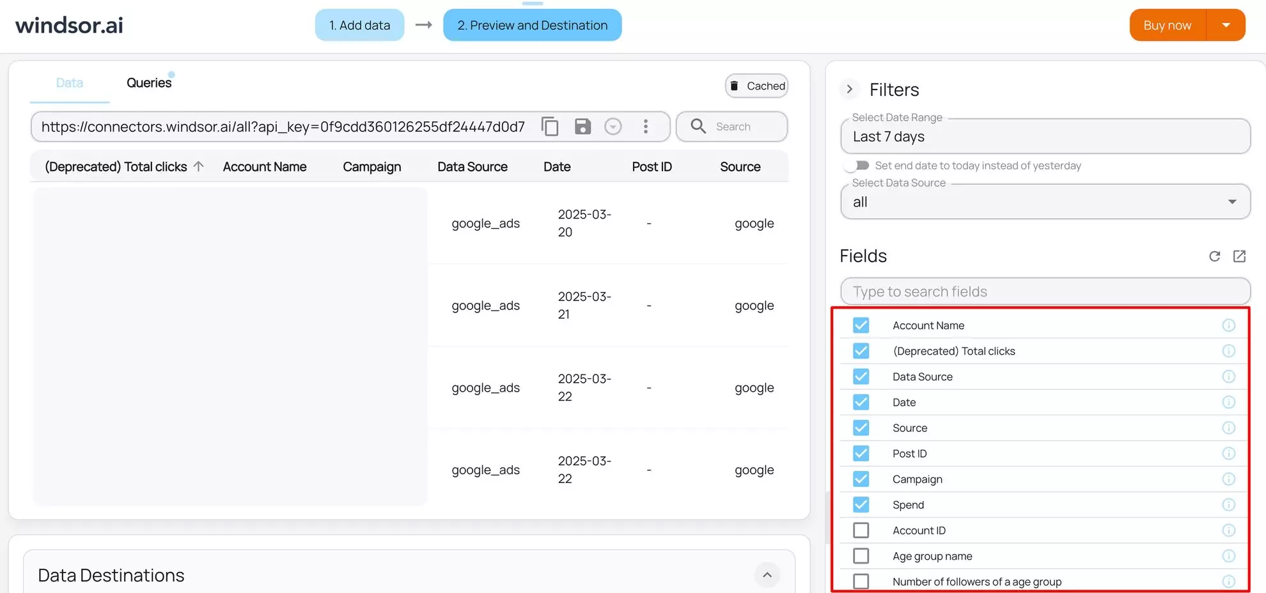The height and width of the screenshot is (593, 1266).
Task: Sort by Source column header
Action: pyautogui.click(x=740, y=166)
